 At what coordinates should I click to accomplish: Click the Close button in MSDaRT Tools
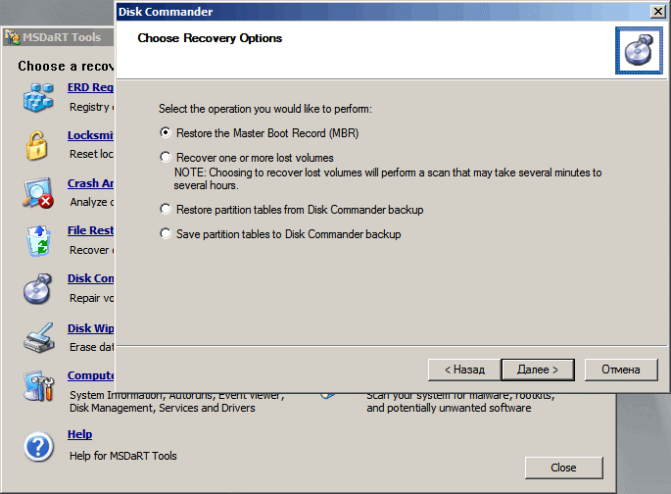[x=563, y=468]
